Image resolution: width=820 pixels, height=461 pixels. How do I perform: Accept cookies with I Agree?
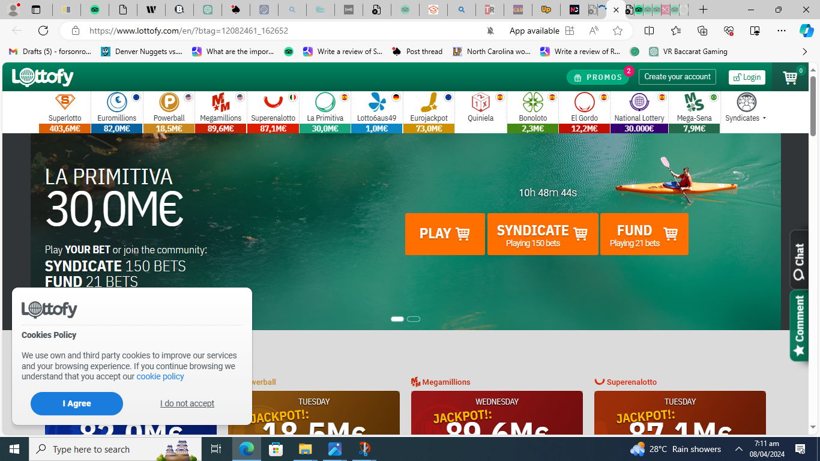[x=77, y=403]
